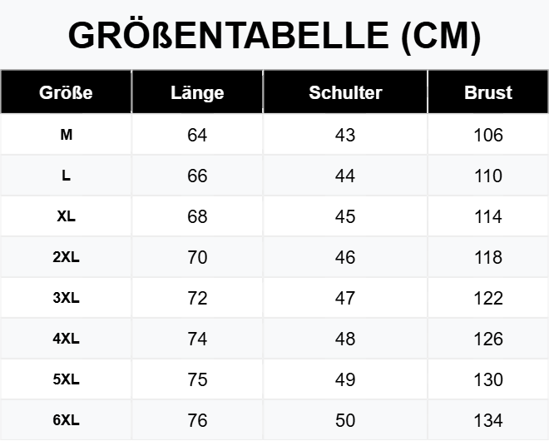Click the chest value 126
This screenshot has height=441, width=549.
[488, 339]
